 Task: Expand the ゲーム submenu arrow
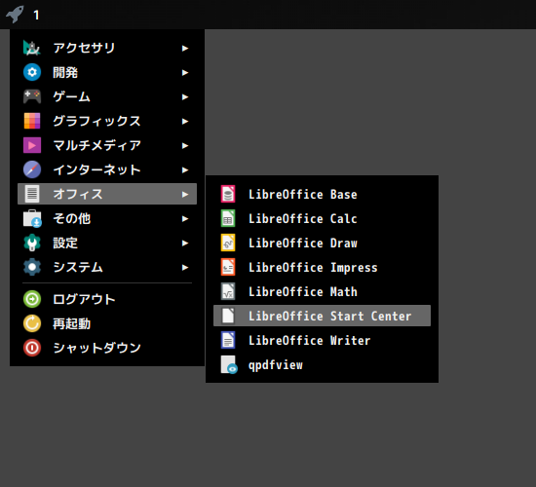pyautogui.click(x=185, y=96)
